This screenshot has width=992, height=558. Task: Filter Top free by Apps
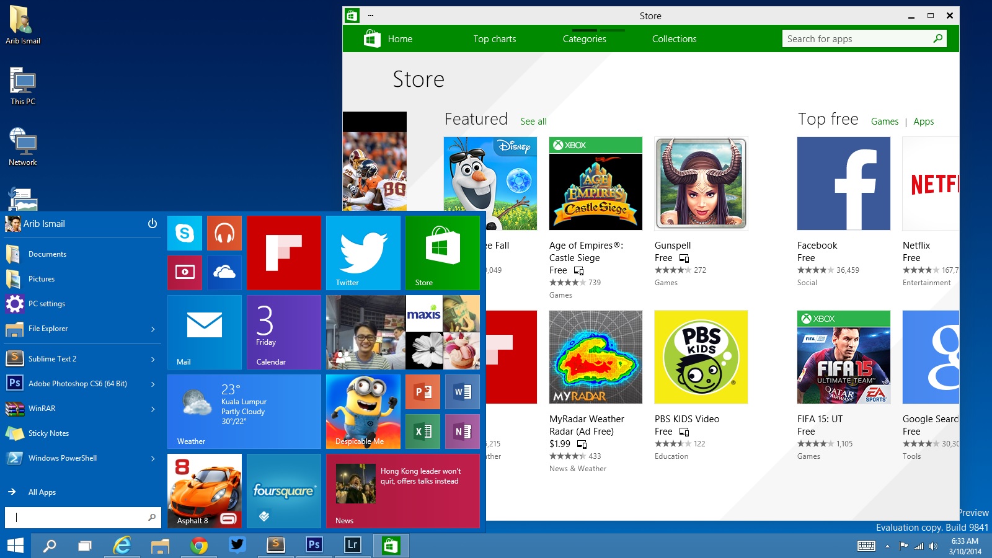[923, 122]
